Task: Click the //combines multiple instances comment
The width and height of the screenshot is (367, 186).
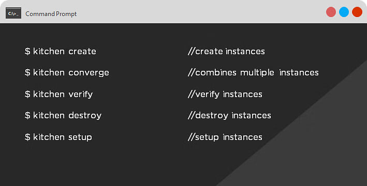Action: (x=253, y=73)
